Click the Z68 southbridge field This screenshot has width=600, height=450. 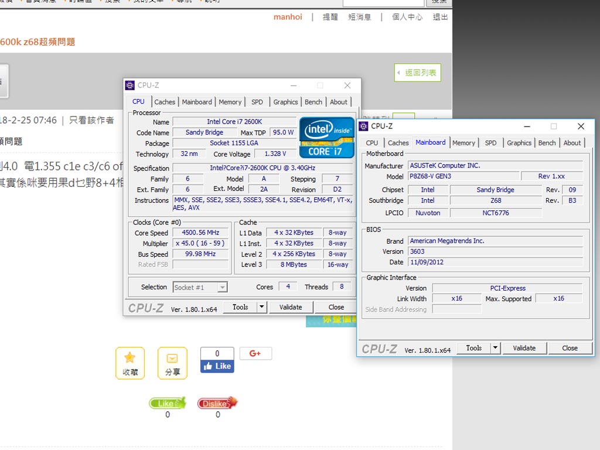[x=496, y=200]
